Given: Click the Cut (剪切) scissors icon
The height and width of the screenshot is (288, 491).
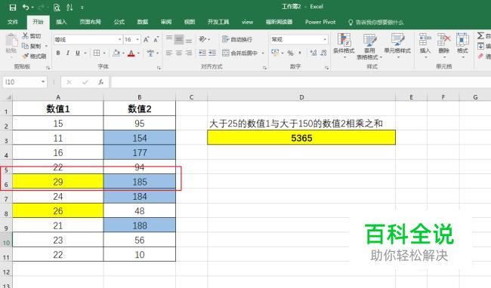Looking at the screenshot, I should [x=26, y=35].
